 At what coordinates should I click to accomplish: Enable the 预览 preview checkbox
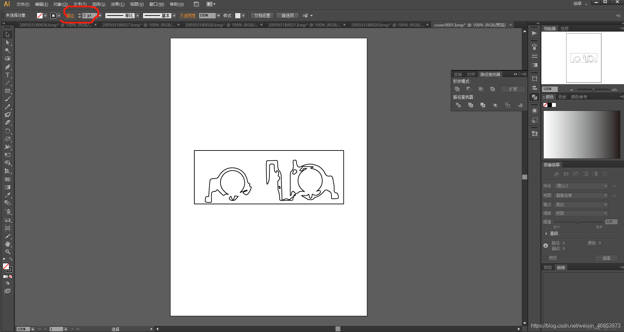click(x=545, y=258)
